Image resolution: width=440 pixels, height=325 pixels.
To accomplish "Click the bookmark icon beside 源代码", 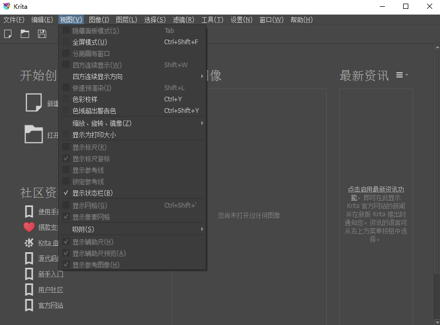I will 29,258.
